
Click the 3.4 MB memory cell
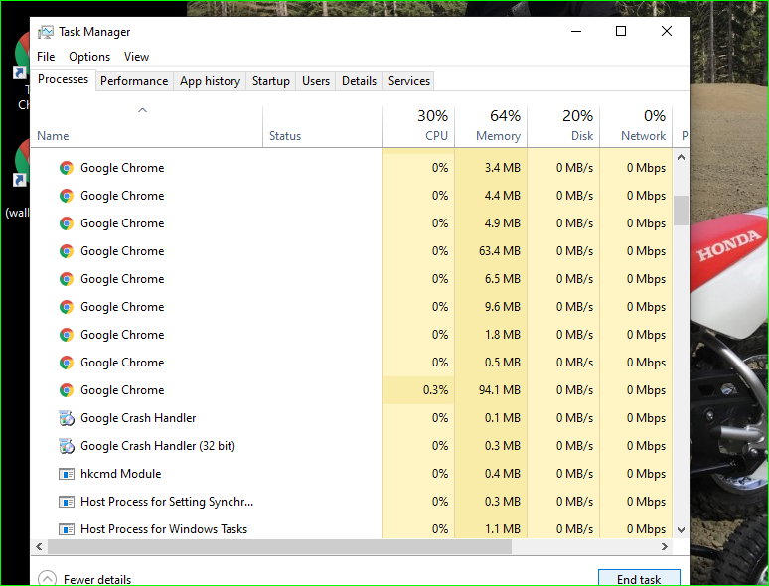click(x=491, y=168)
